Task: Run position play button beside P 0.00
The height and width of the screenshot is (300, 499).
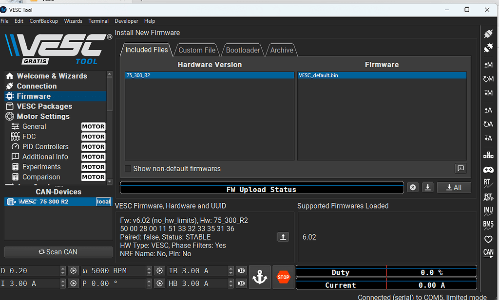Action: click(x=159, y=283)
